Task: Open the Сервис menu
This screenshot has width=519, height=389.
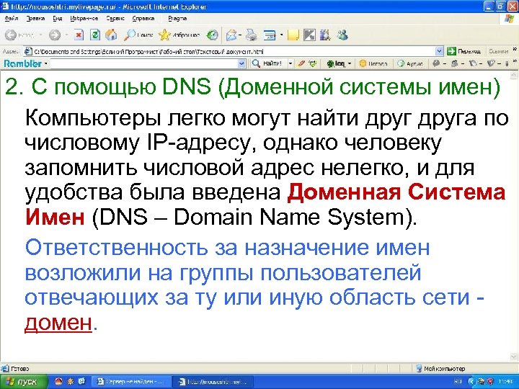Action: (x=115, y=19)
